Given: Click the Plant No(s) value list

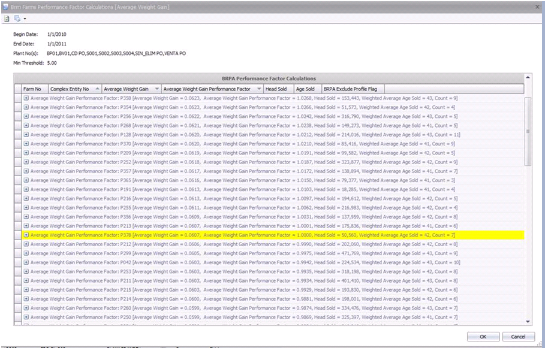Looking at the screenshot, I should point(116,53).
